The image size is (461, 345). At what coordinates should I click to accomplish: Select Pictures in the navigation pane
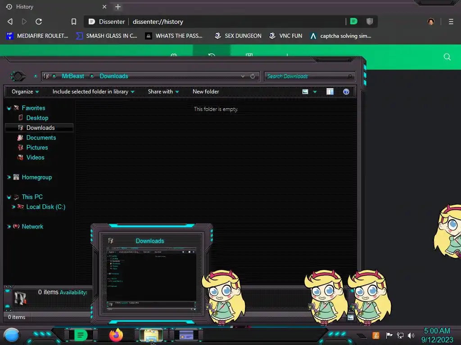37,147
